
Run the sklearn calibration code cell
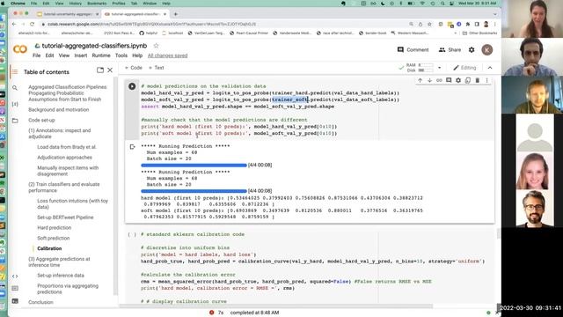pyautogui.click(x=132, y=235)
